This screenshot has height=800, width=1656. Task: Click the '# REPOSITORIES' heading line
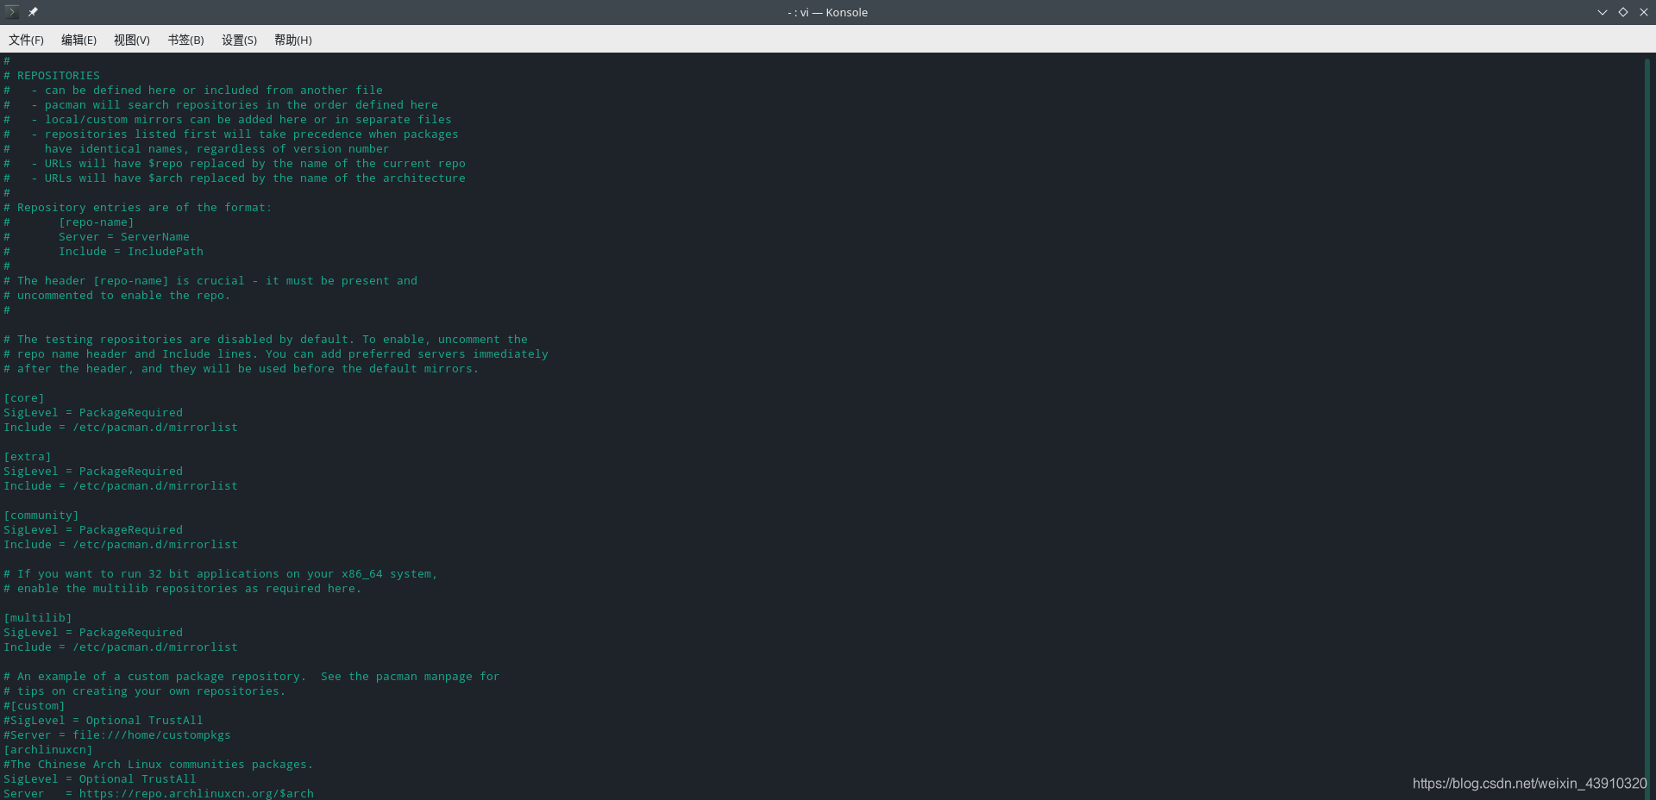[52, 76]
